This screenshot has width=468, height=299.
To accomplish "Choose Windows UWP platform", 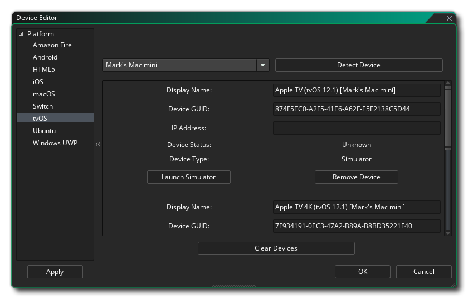I will [x=55, y=143].
